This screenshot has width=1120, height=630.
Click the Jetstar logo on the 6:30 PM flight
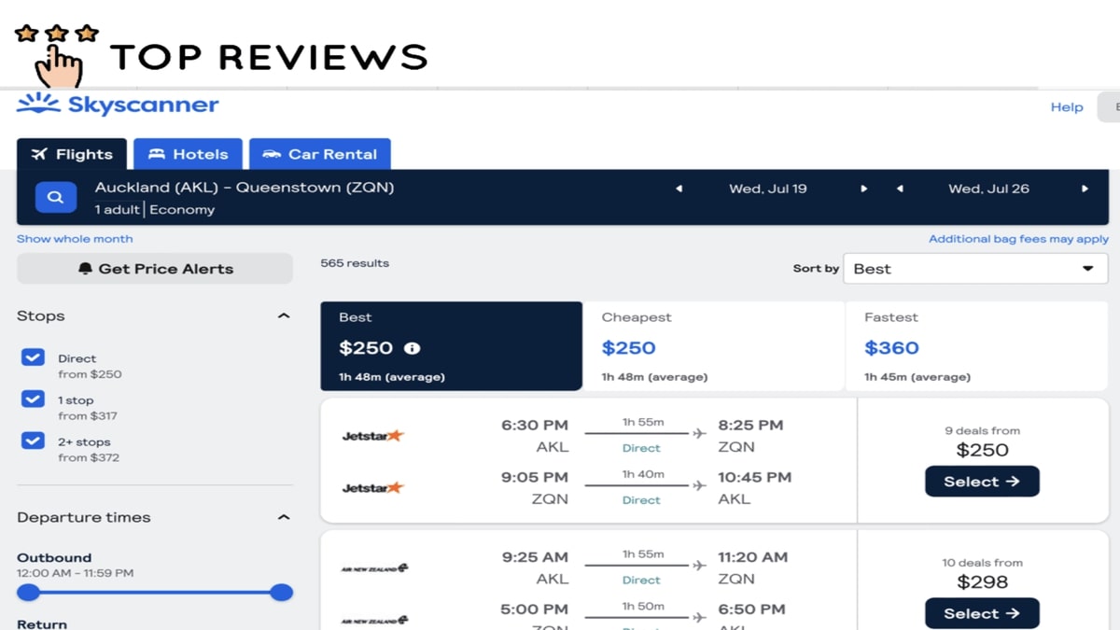click(373, 436)
